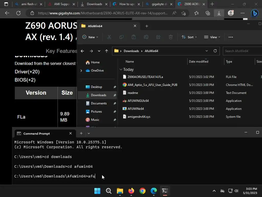Select the AMI_Aptio_5.x_AFU_User_Guide_PUB file
Screen dimensions: 262x197
click(x=152, y=85)
